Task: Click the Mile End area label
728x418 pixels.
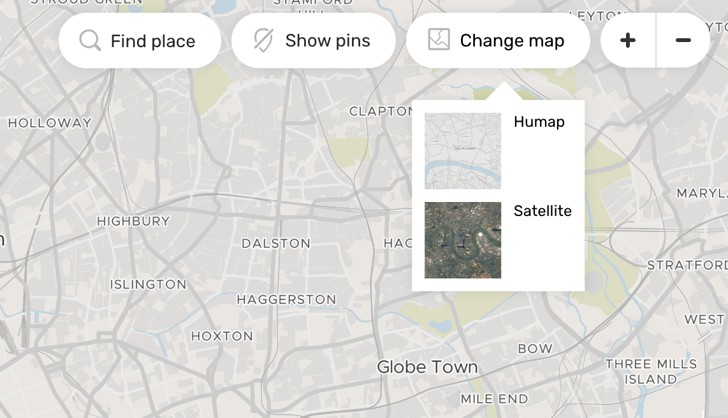Action: click(x=494, y=399)
